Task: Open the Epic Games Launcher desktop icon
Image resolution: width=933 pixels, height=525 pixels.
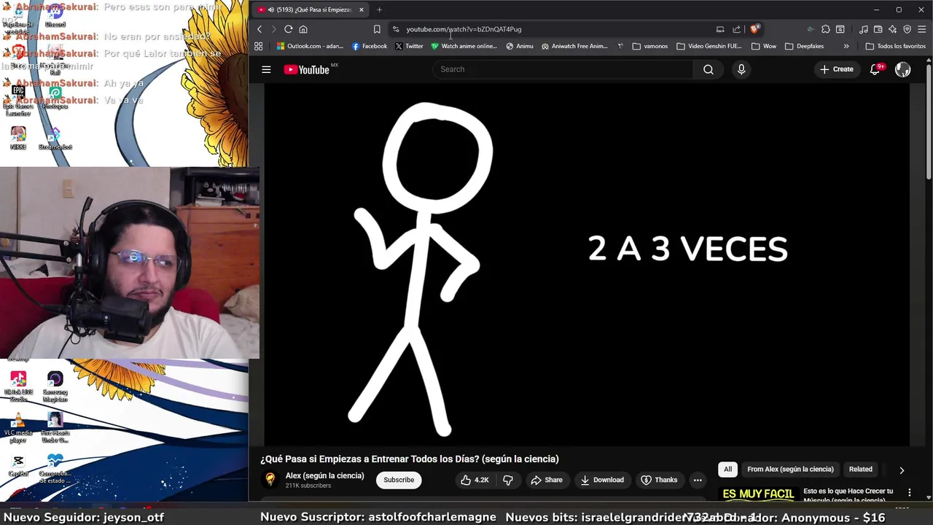Action: [18, 99]
